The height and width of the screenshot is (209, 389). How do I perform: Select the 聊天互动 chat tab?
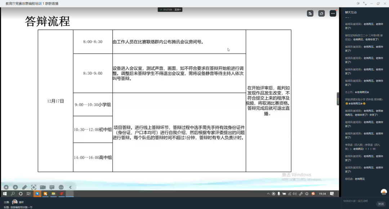point(352,12)
